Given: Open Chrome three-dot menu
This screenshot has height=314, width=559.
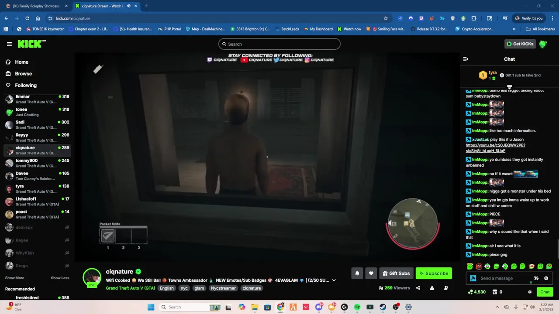Looking at the screenshot, I should point(552,18).
